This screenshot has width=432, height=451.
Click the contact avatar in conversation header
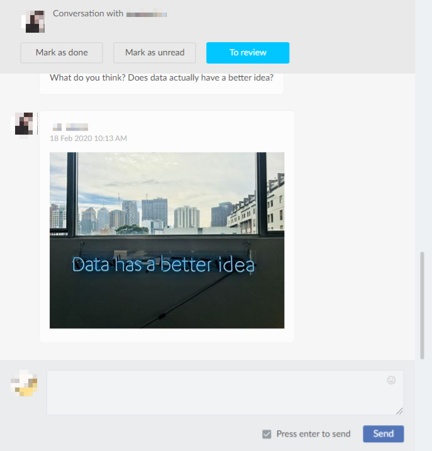tap(33, 20)
